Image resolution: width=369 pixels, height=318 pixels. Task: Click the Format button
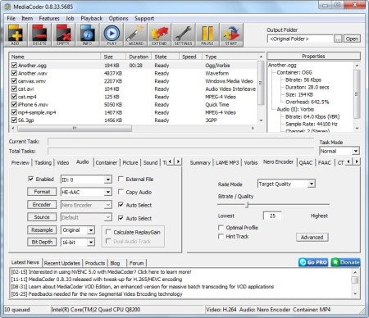click(42, 192)
